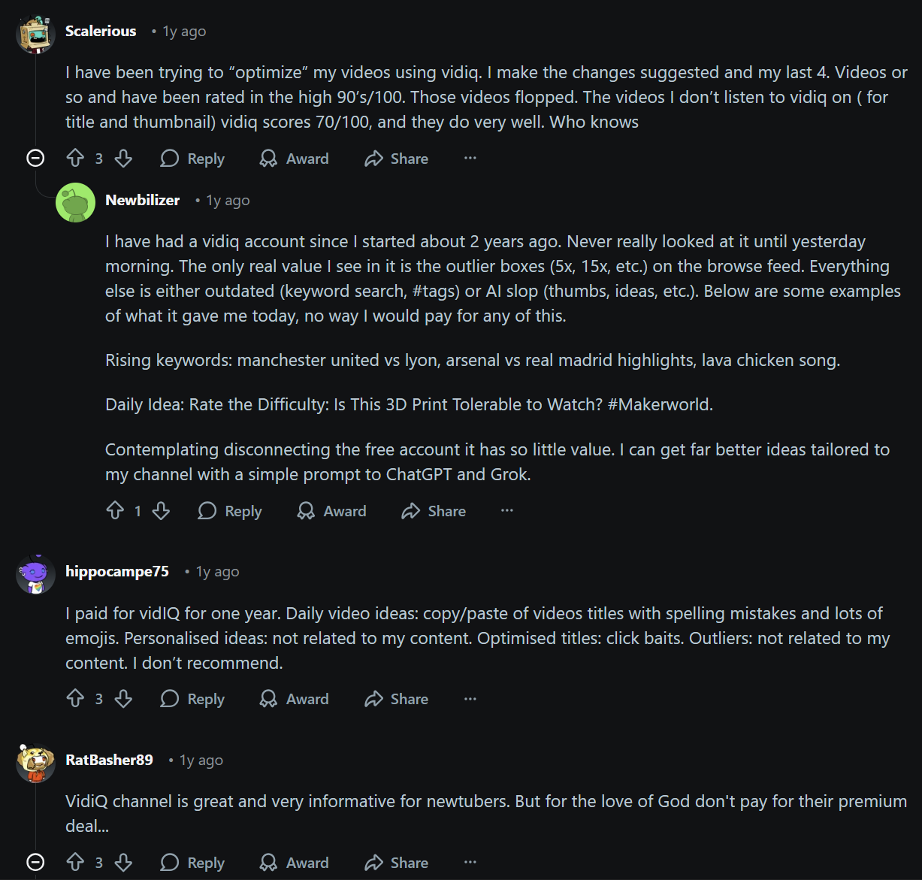This screenshot has height=880, width=922.
Task: Upvote the comment by hippocampe75
Action: 74,698
